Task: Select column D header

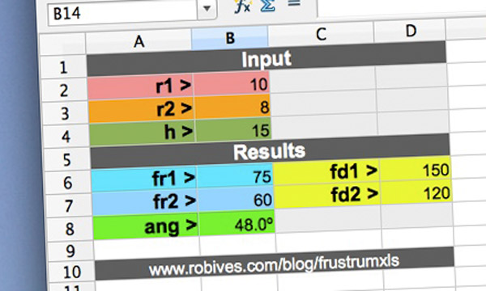Action: tap(410, 31)
